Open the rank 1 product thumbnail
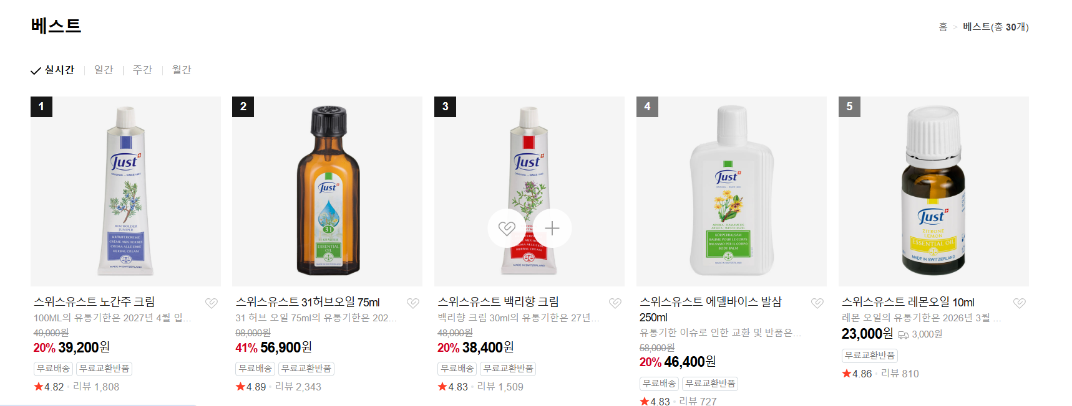The image size is (1072, 406). (125, 191)
